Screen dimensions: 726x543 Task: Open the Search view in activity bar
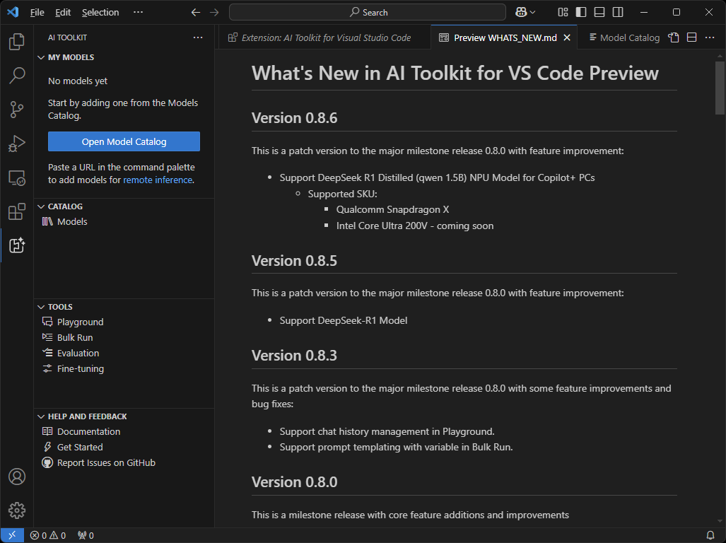(17, 76)
